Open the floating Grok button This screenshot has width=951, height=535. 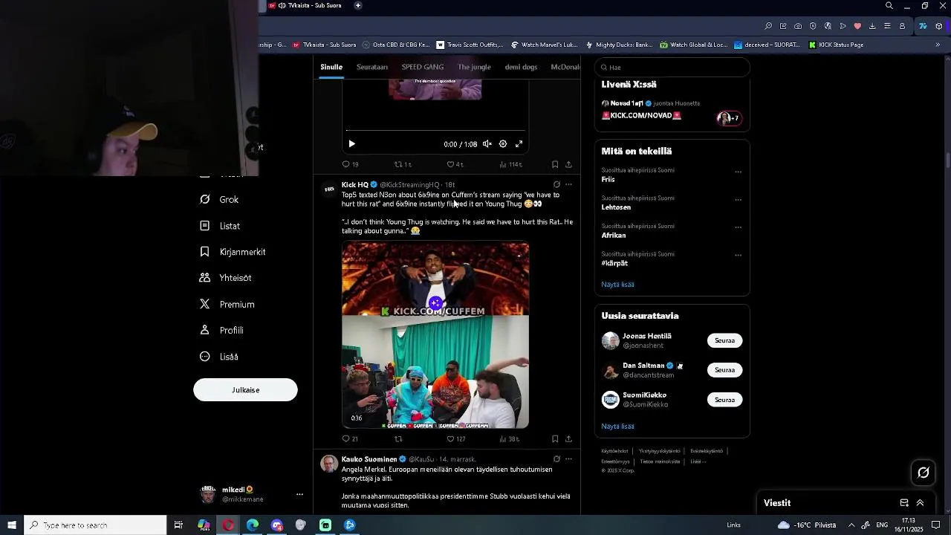click(924, 473)
